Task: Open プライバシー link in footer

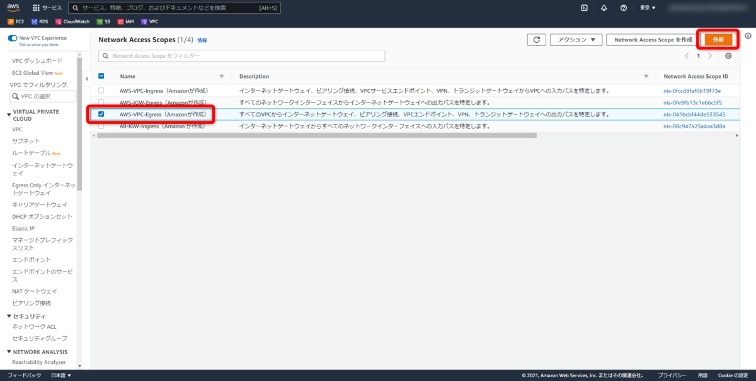Action: pyautogui.click(x=672, y=375)
